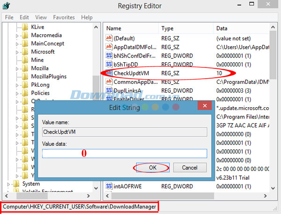This screenshot has height=214, width=281.
Task: Select the PkLong folder icon
Action: coord(25,85)
